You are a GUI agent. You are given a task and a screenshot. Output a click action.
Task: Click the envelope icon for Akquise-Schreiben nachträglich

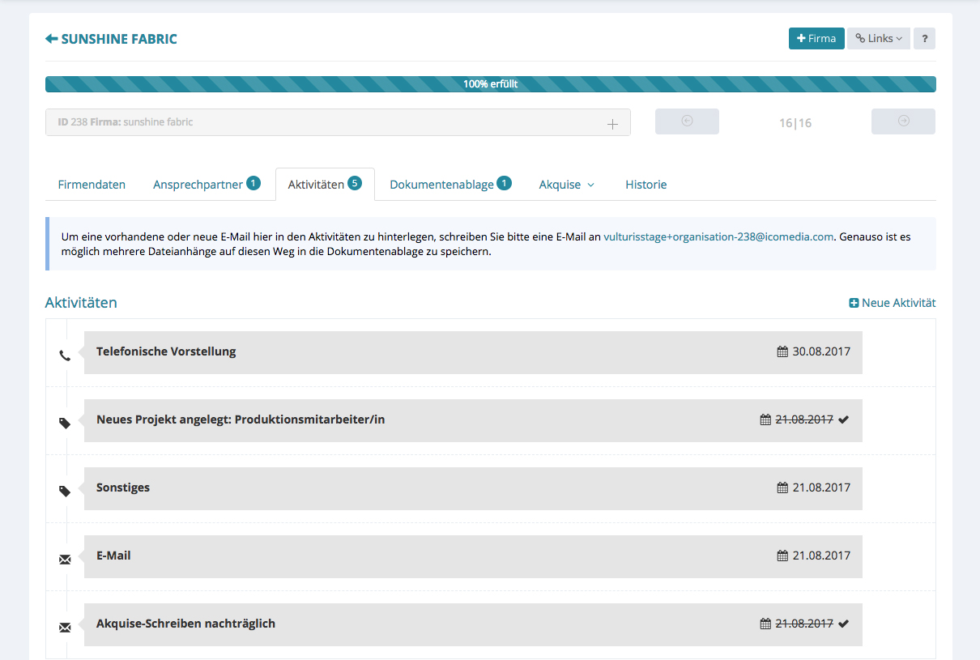pos(65,628)
